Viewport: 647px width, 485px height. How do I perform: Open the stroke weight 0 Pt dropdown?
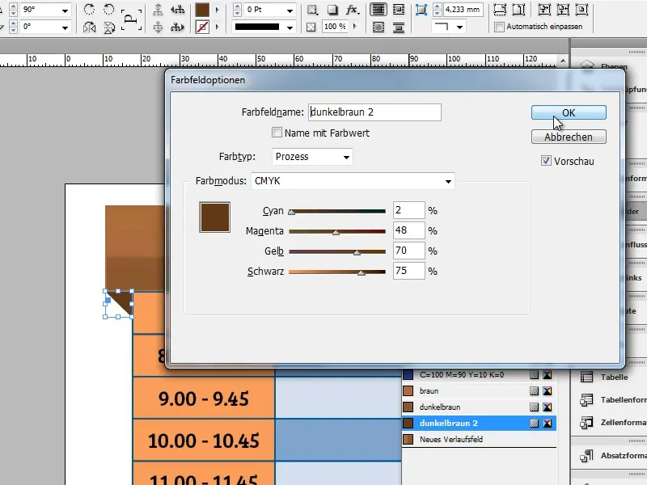[290, 11]
